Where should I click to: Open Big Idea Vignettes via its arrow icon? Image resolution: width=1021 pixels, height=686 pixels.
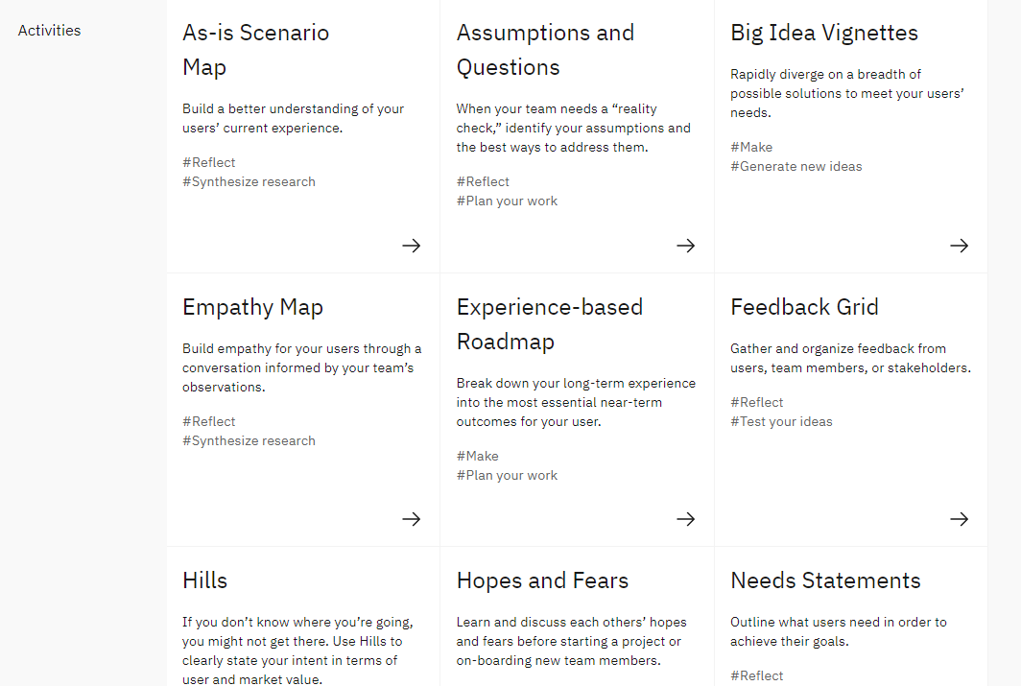click(x=959, y=246)
